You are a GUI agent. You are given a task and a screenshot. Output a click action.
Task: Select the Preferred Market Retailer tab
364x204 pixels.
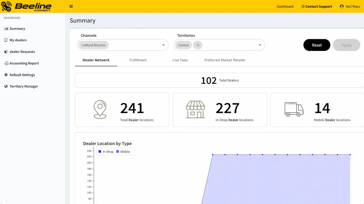[225, 60]
